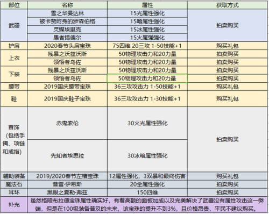This screenshot has height=214, width=269.
Task: Select 购买礼包 in the 鞋 row
Action: [x=227, y=99]
